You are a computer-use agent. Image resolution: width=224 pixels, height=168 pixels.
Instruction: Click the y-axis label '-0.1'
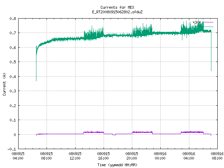click(x=12, y=149)
